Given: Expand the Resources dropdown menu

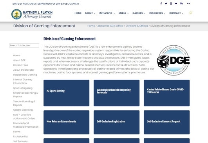Looking at the screenshot, I should (157, 13).
